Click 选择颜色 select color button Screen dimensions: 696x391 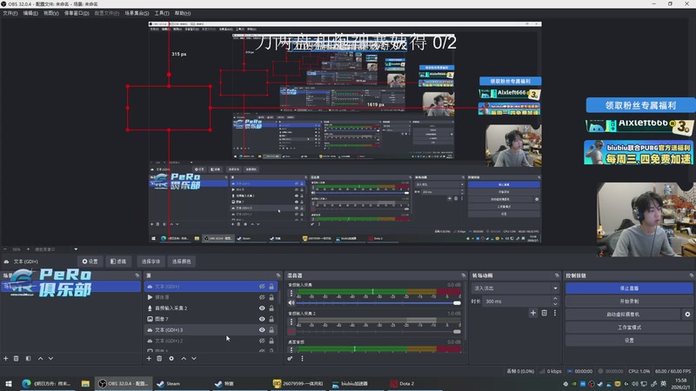click(x=182, y=262)
